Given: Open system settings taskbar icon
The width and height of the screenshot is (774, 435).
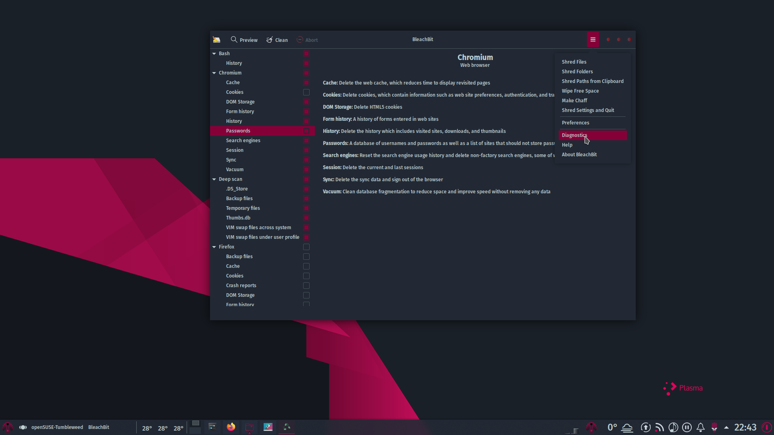Looking at the screenshot, I should (x=212, y=427).
